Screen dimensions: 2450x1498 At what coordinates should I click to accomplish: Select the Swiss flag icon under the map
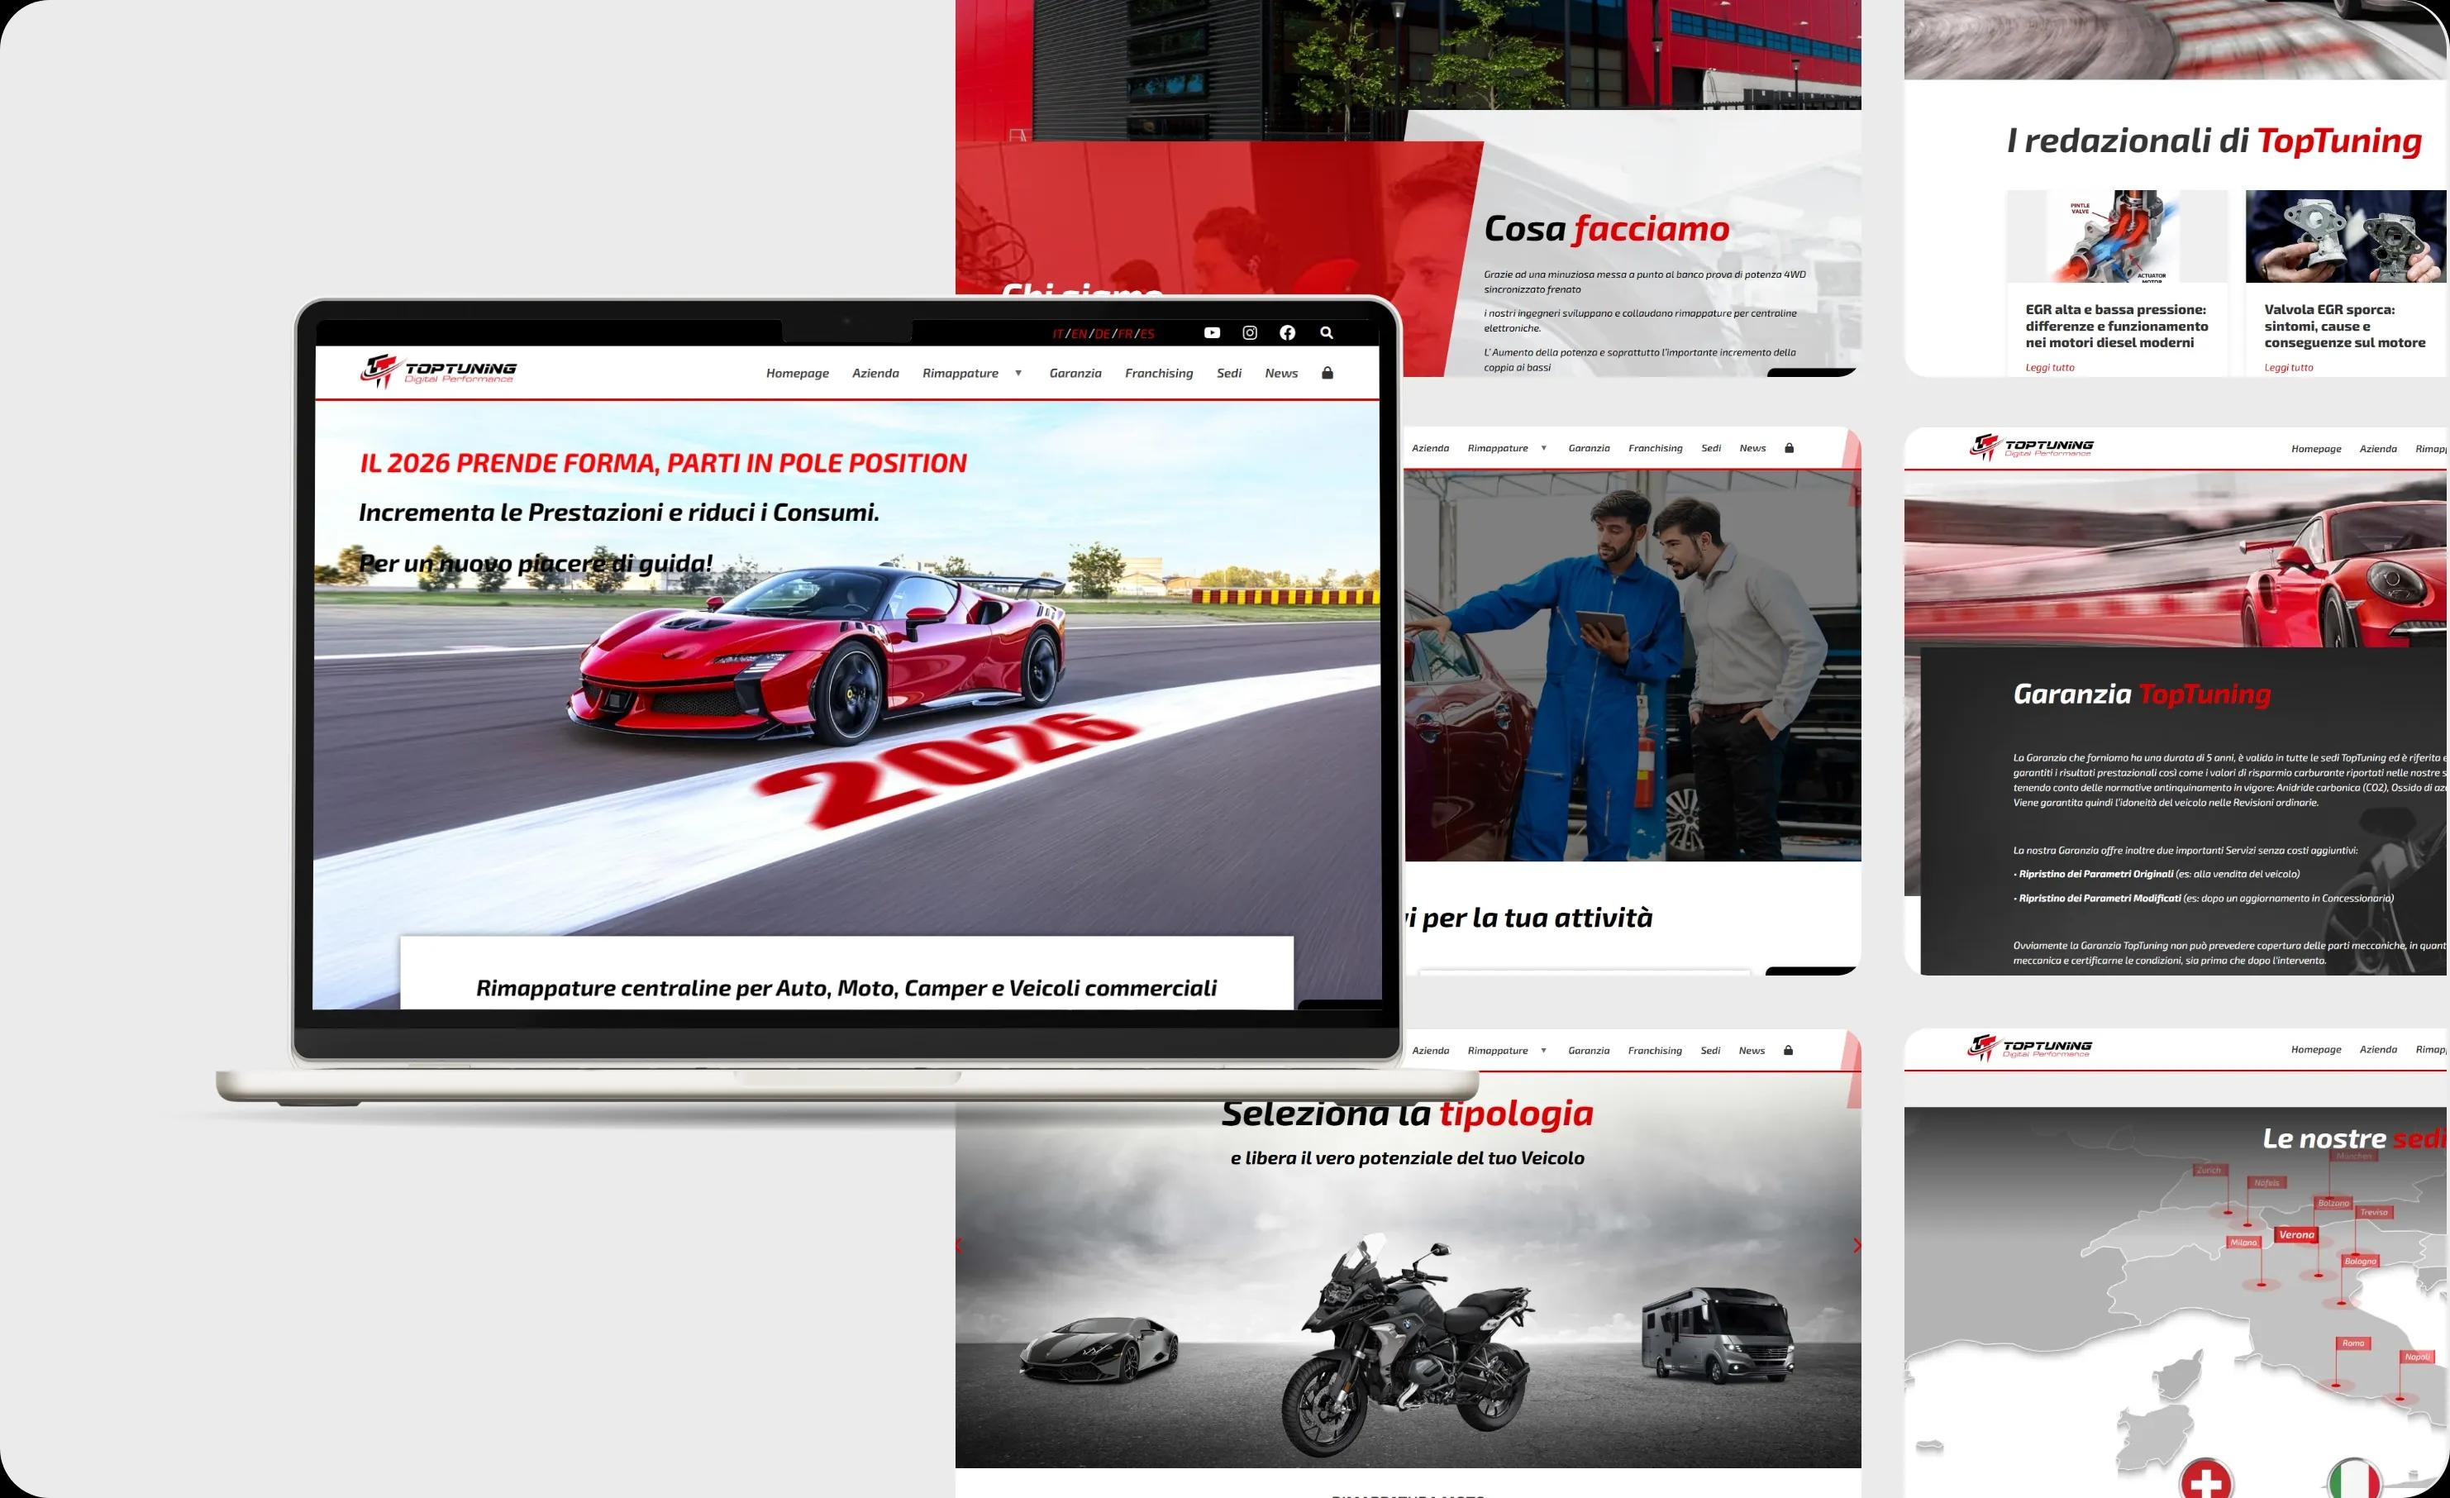(x=2206, y=1479)
